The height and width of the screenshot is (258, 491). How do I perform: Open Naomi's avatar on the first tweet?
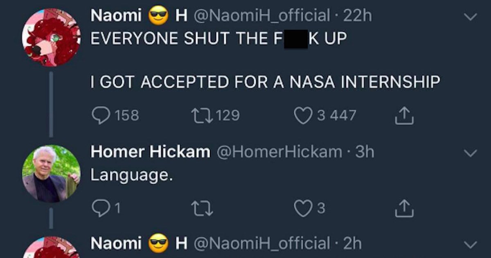point(51,37)
